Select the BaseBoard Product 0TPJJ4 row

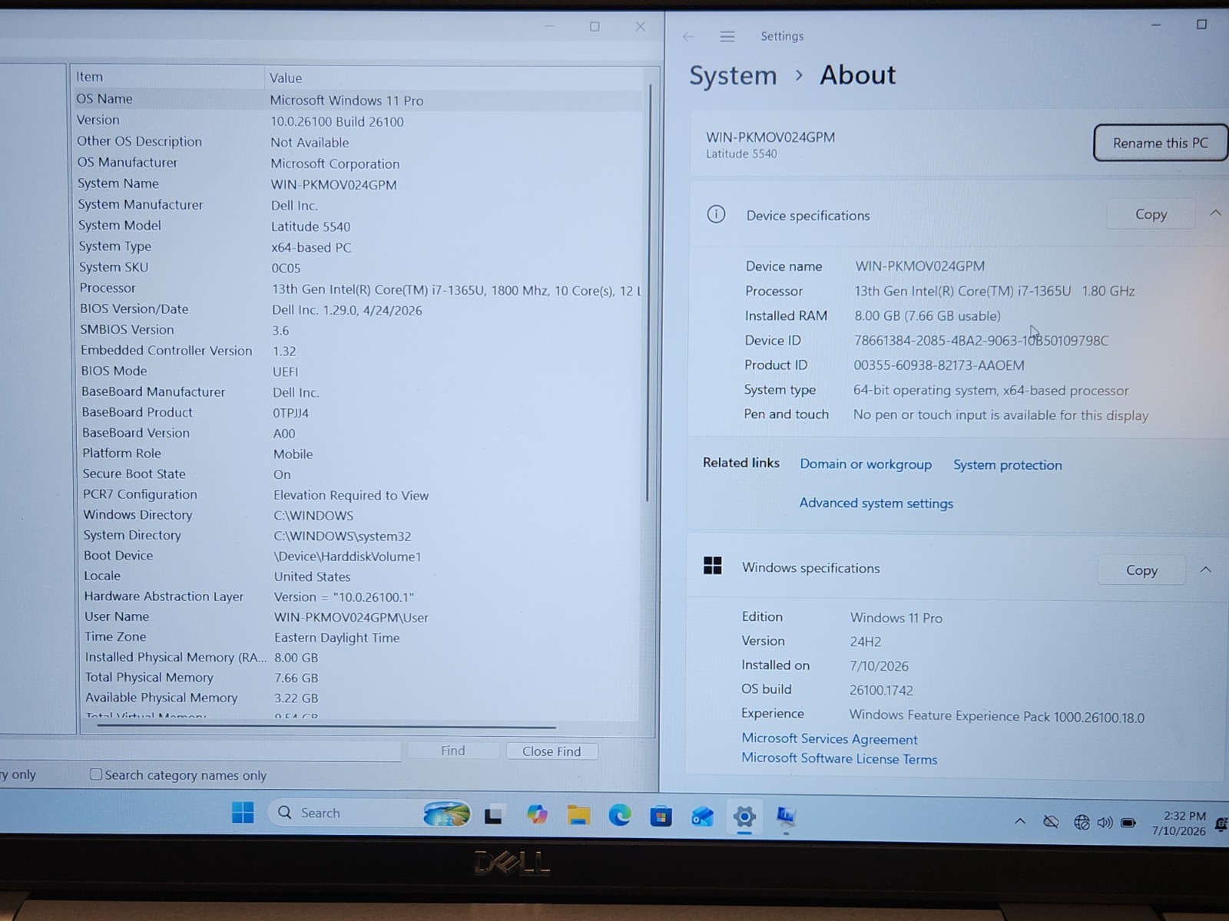coord(360,412)
